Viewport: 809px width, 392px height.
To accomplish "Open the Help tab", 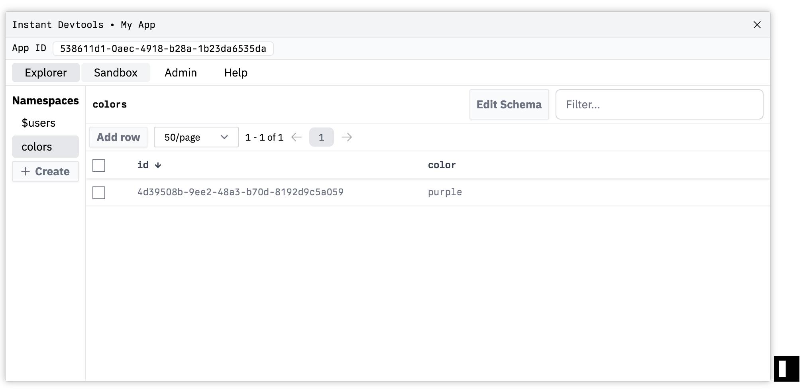I will point(236,73).
